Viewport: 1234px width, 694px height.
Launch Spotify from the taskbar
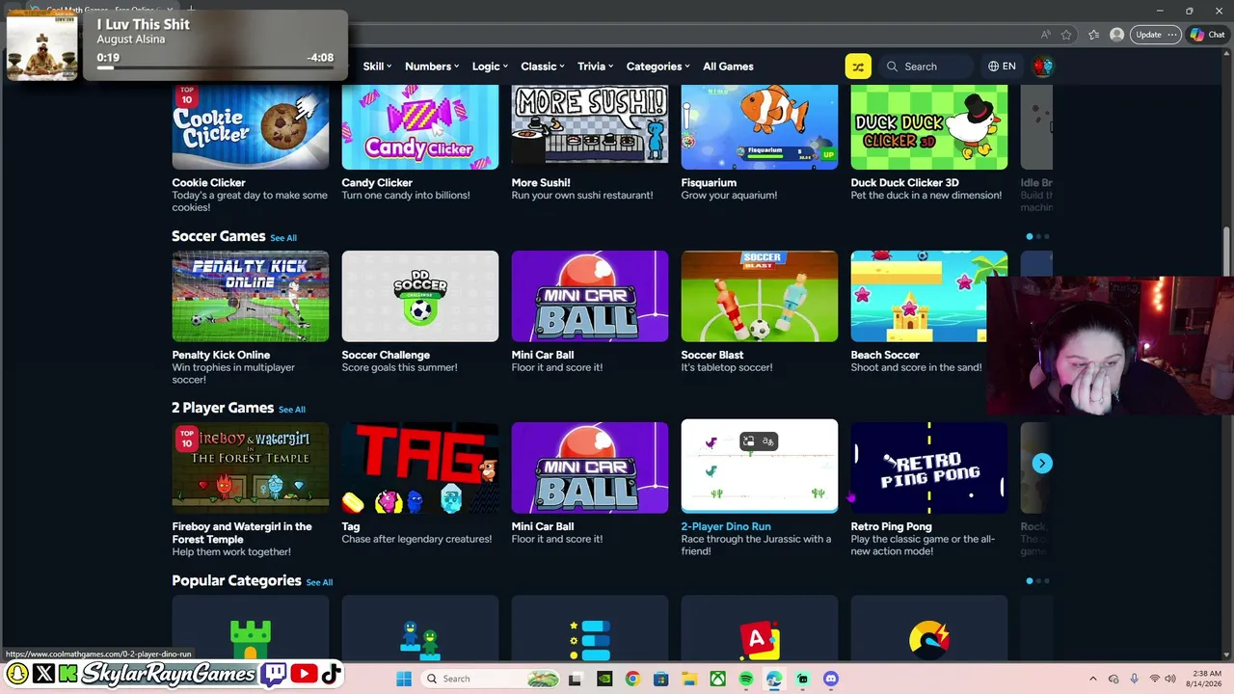pos(746,679)
